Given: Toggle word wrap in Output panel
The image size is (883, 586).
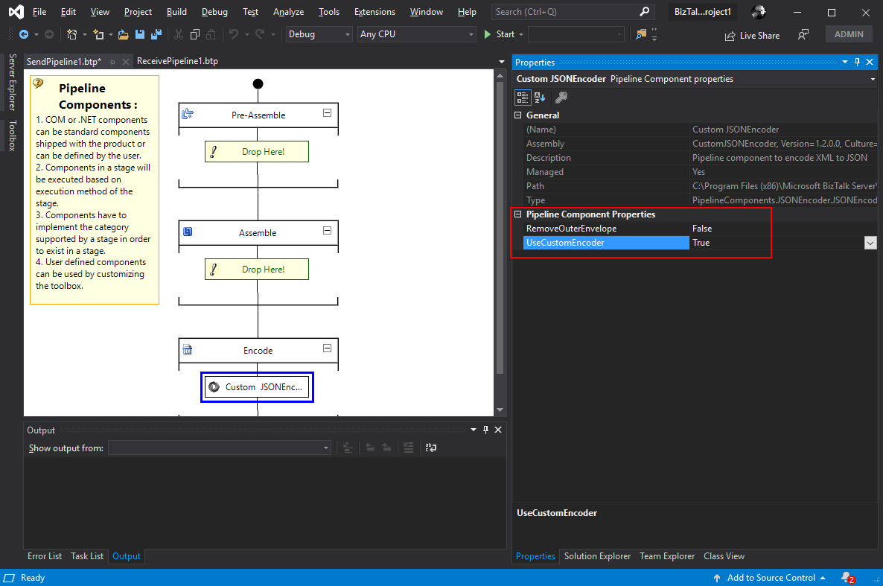Looking at the screenshot, I should tap(430, 448).
